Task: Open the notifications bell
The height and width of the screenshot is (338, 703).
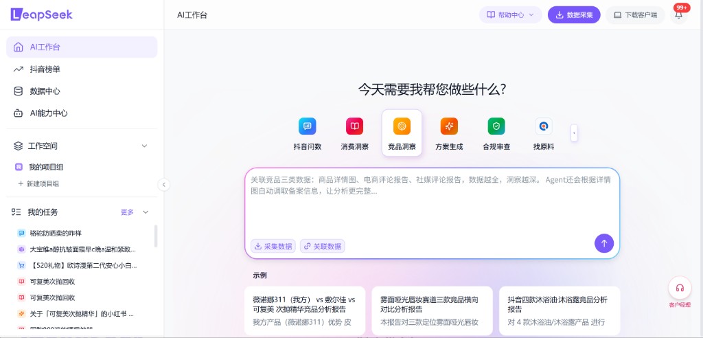Action: click(x=679, y=16)
